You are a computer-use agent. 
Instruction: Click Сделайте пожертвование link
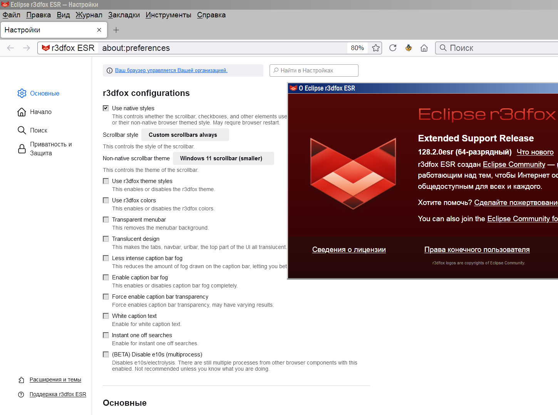(516, 203)
